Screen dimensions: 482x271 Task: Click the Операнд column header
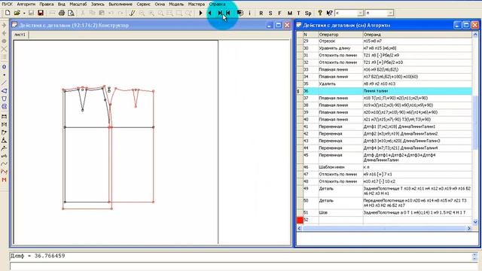[417, 35]
